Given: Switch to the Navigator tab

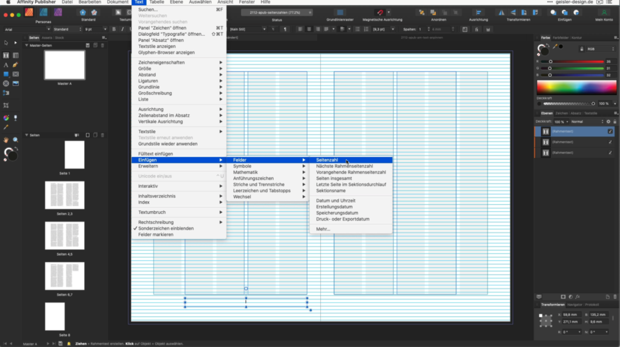Looking at the screenshot, I should click(x=575, y=305).
